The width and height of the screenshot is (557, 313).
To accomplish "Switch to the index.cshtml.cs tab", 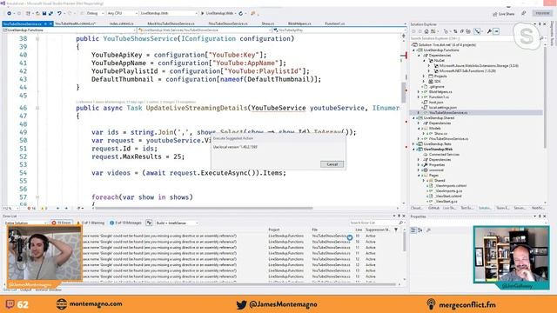I will point(122,23).
